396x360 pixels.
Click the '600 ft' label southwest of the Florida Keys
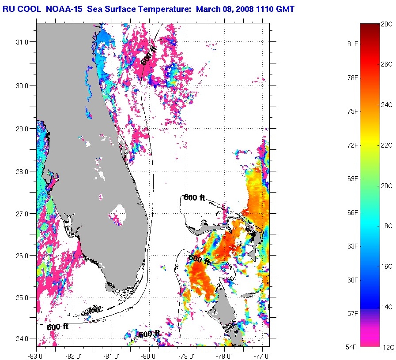[57, 327]
